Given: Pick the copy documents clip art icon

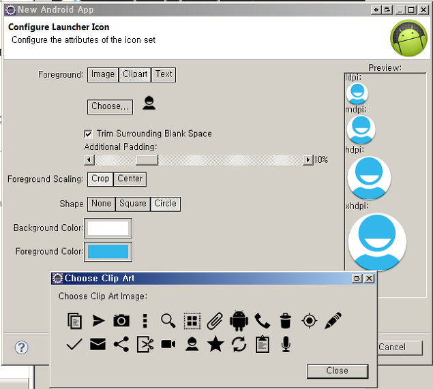Looking at the screenshot, I should [74, 321].
